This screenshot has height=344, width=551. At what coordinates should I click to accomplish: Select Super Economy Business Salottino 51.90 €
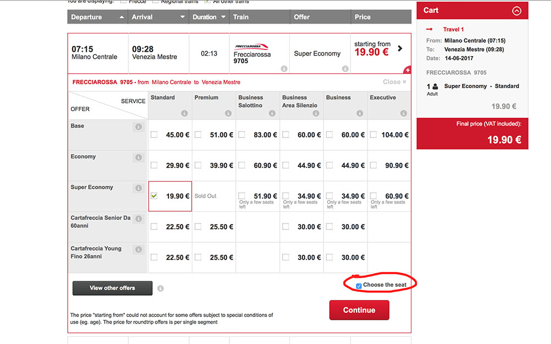point(242,196)
